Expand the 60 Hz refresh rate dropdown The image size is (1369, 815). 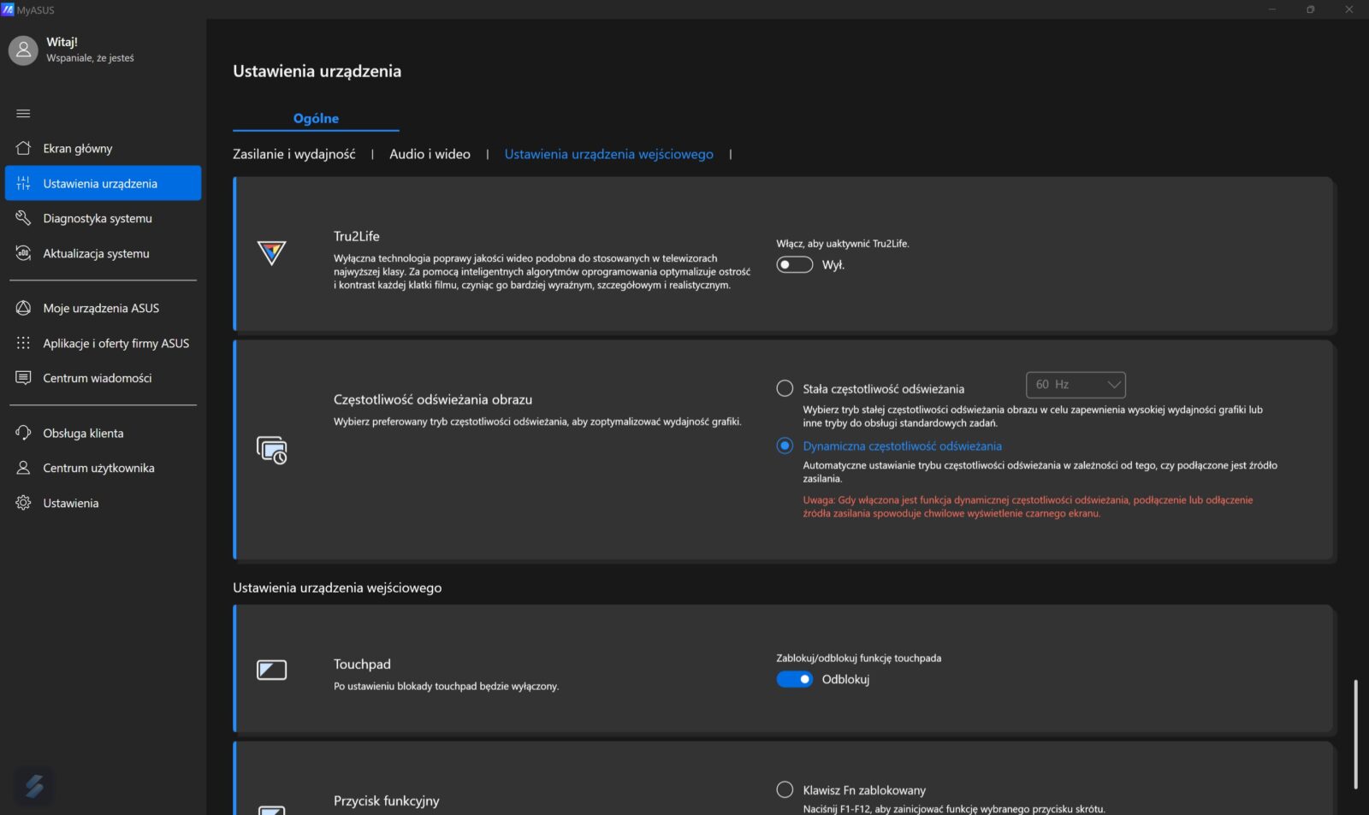point(1076,385)
